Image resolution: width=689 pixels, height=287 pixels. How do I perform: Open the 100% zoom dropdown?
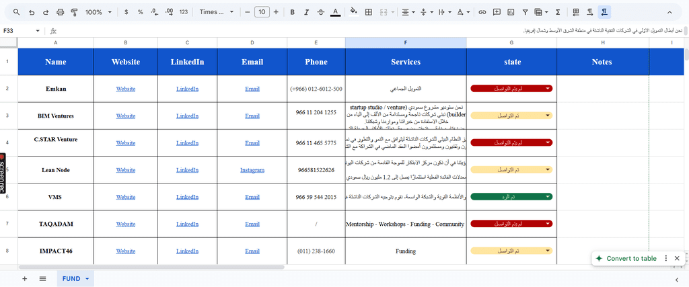[x=98, y=12]
